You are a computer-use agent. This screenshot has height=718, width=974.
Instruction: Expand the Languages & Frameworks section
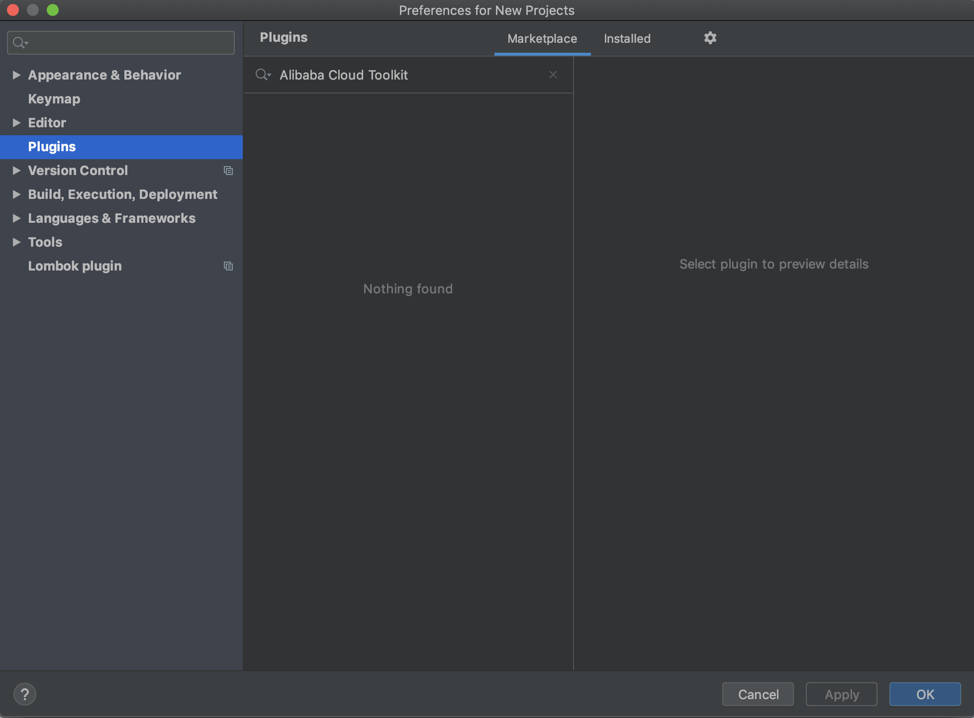(15, 218)
